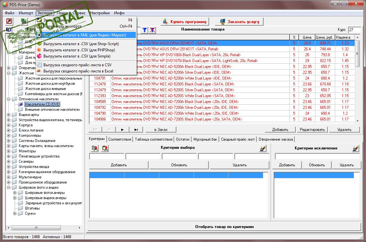Click Удалить under Критерии исключения
Screen dimensions: 366x242
[x=347, y=165]
